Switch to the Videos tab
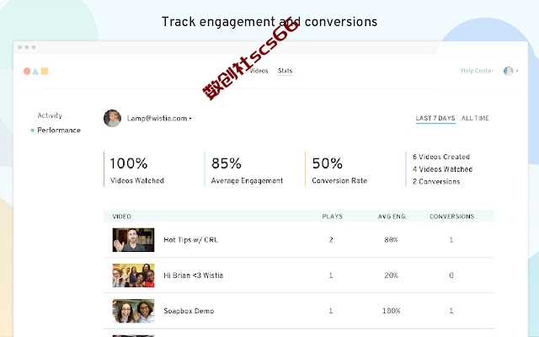Viewport: 539px width, 337px height. click(259, 71)
